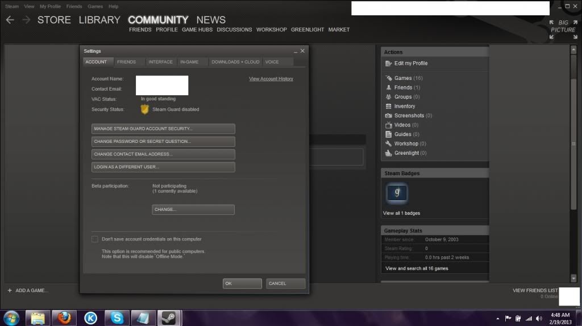
Task: Click the beta participation Change button
Action: (193, 210)
